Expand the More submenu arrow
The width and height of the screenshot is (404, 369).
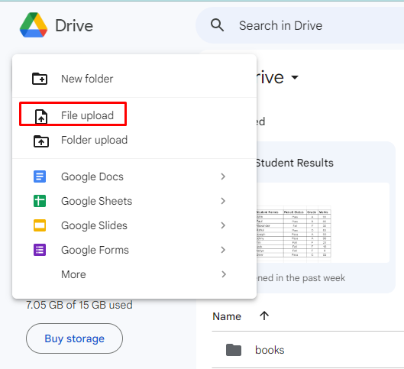[x=224, y=274]
